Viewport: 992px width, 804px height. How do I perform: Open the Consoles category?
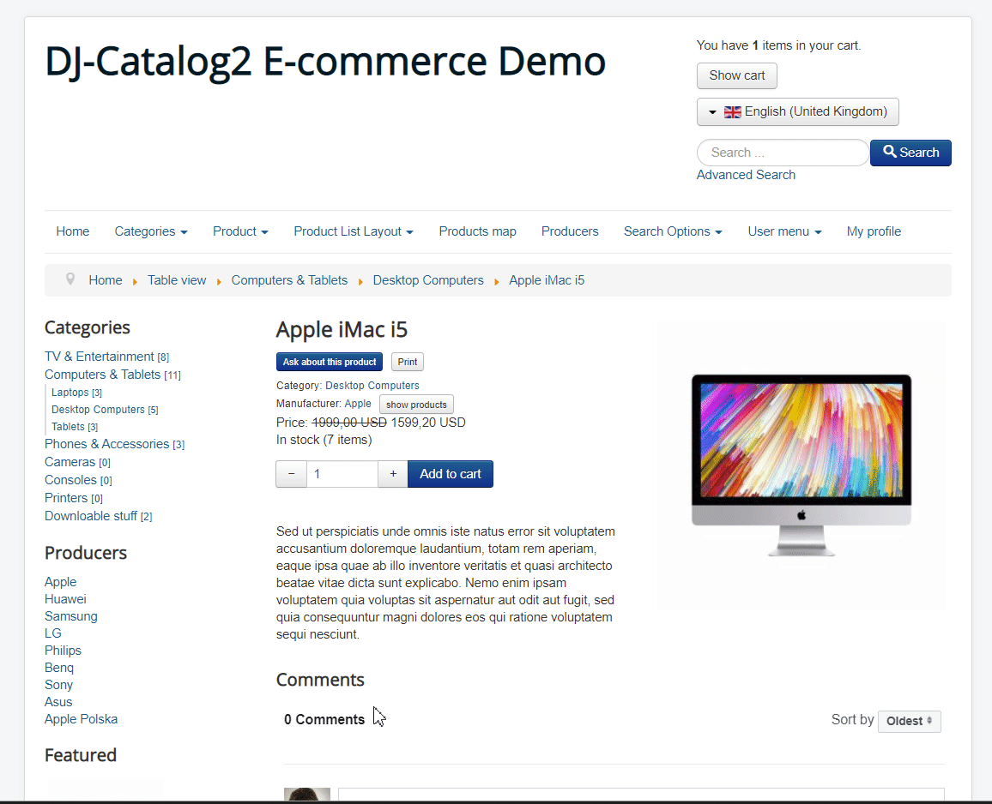coord(71,480)
